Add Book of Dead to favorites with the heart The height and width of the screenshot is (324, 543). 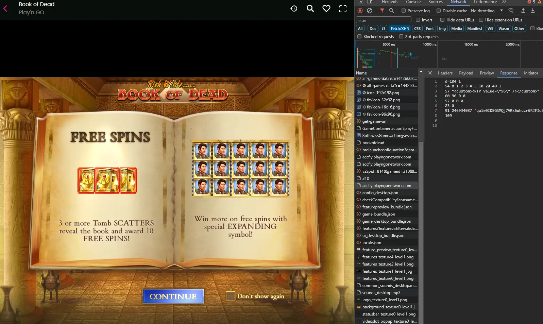coord(326,8)
